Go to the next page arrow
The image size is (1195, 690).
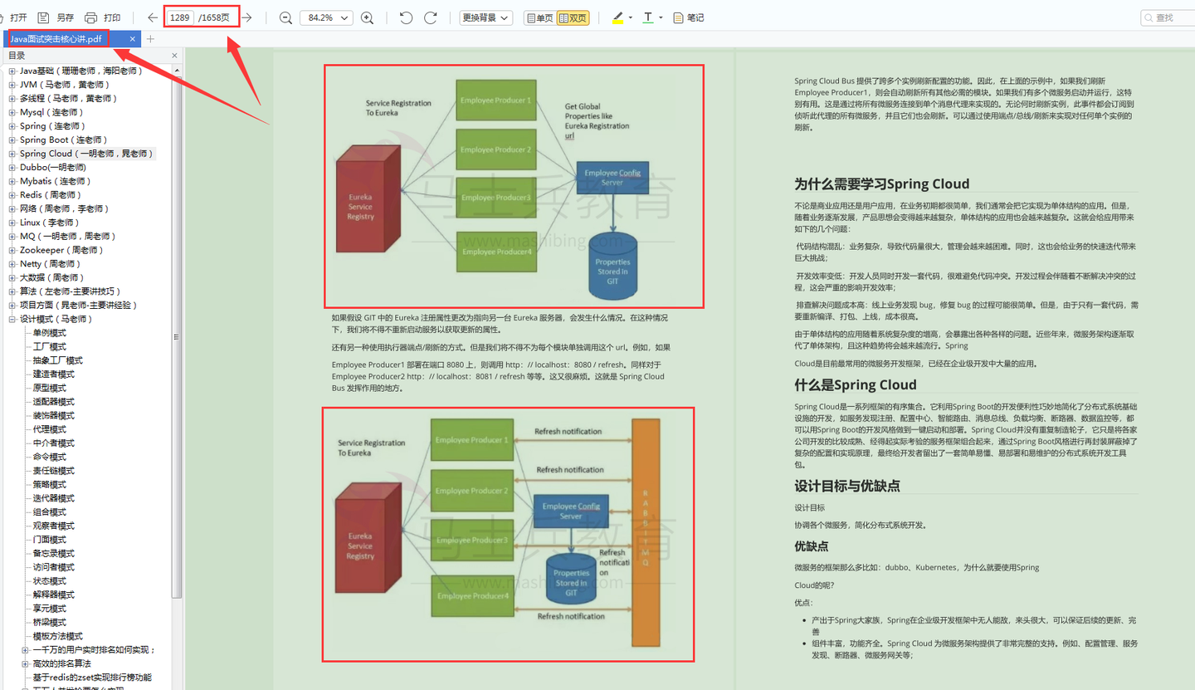[246, 17]
